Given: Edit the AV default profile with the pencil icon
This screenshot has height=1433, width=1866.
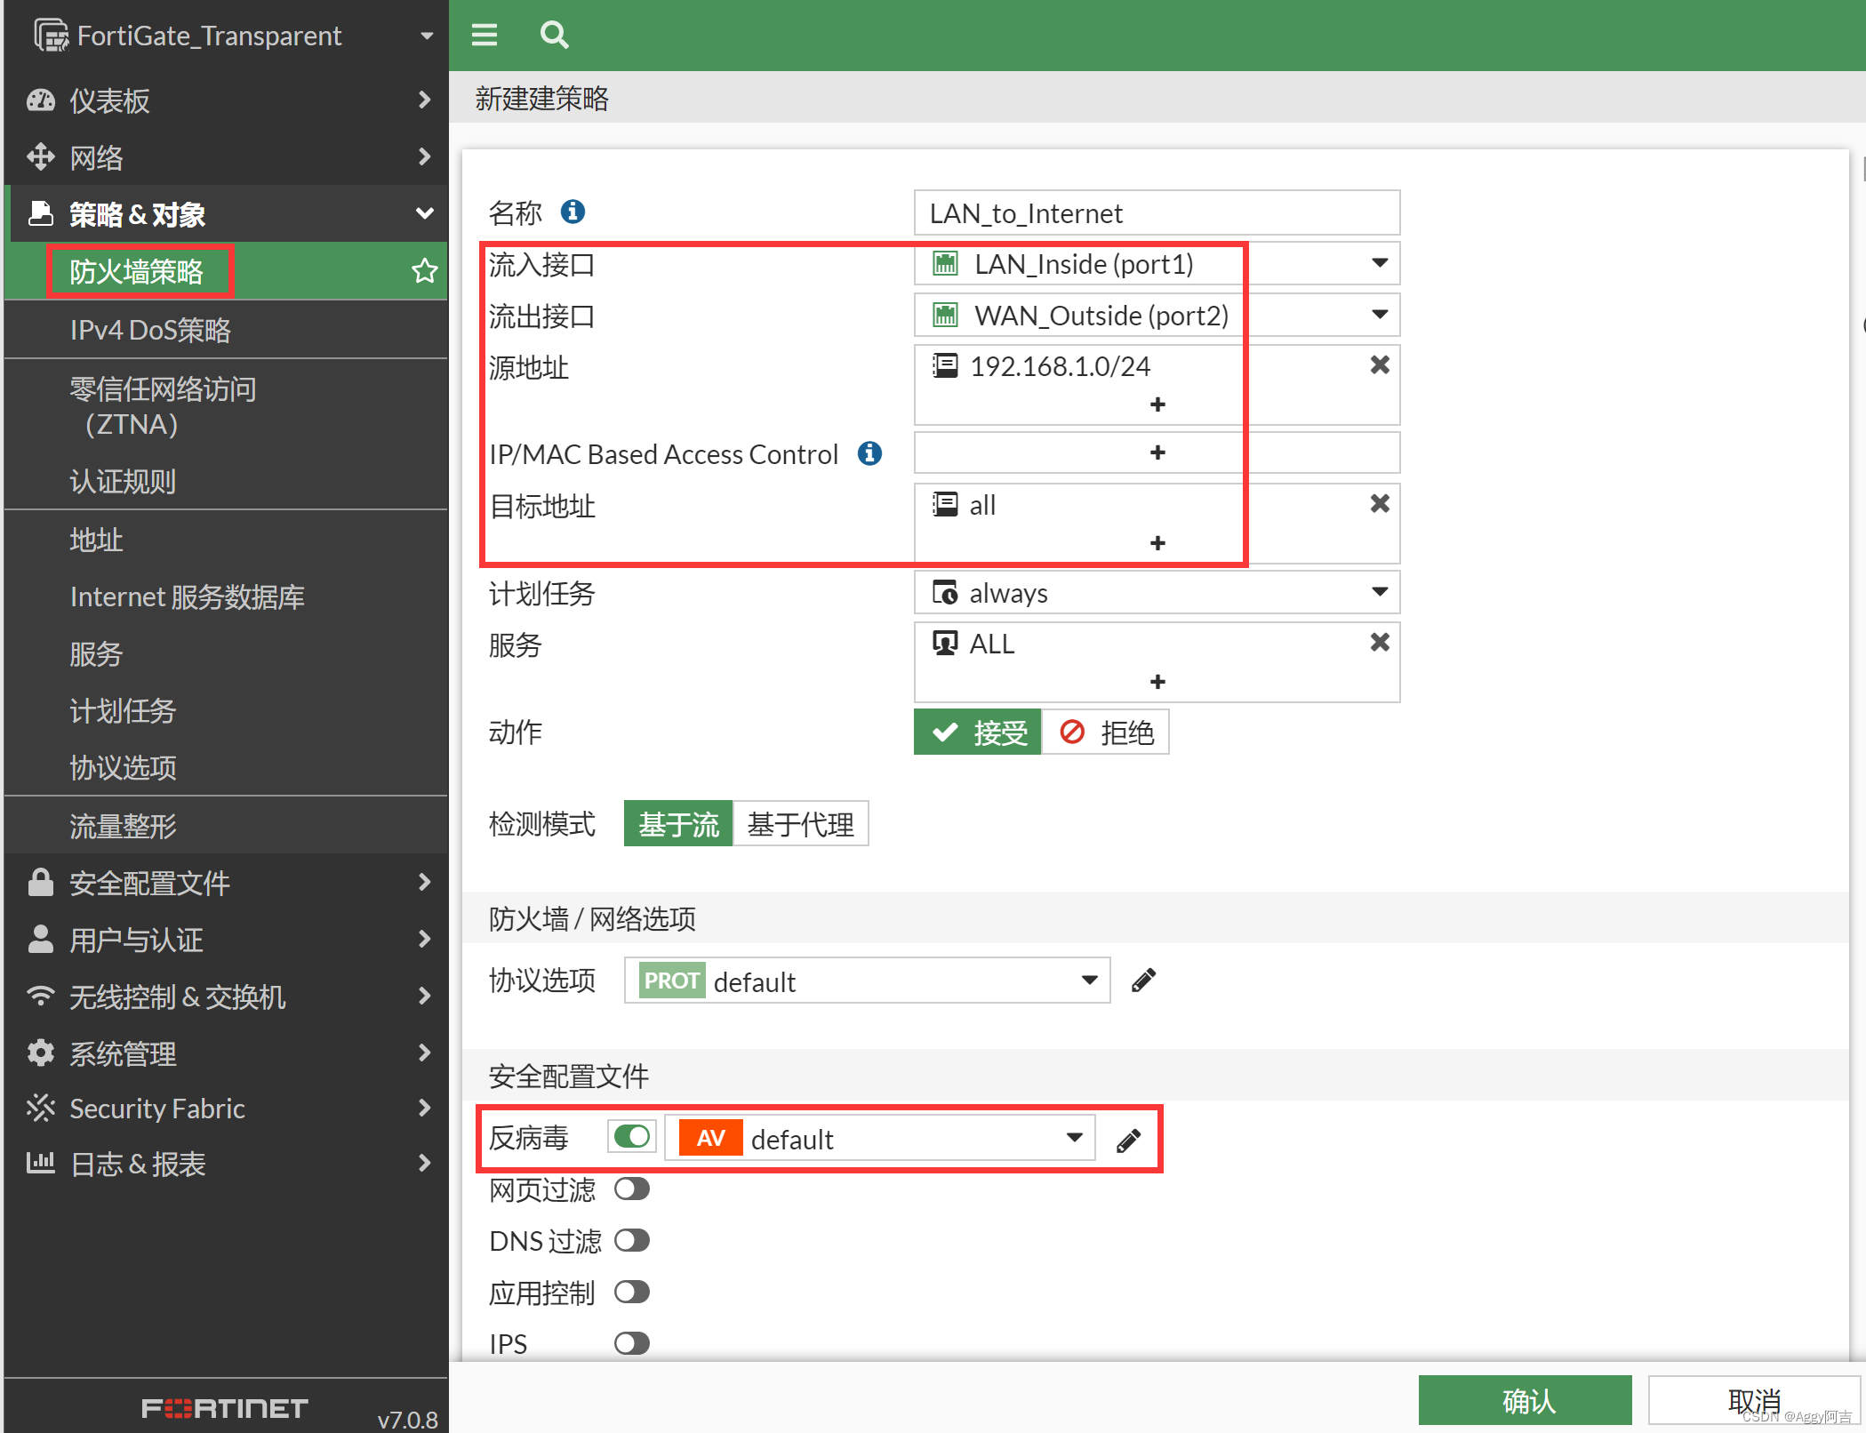Looking at the screenshot, I should 1128,1141.
